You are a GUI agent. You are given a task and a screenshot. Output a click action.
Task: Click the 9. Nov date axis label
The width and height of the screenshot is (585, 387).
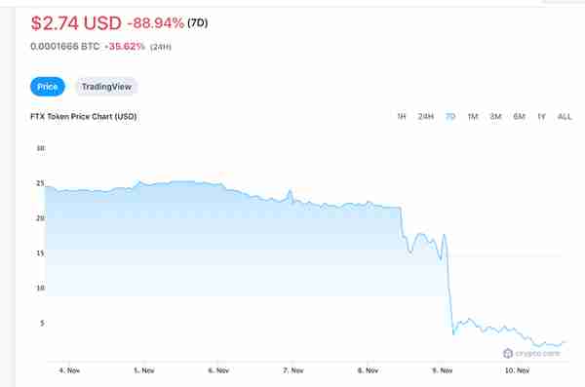[443, 370]
